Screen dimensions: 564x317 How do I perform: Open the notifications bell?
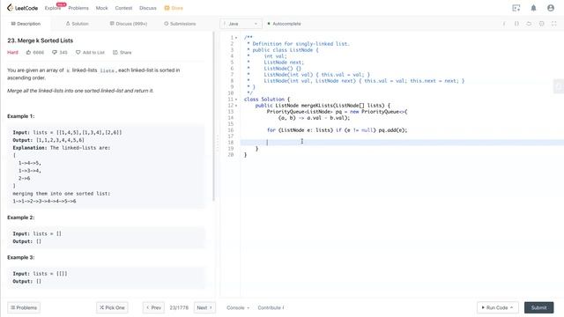(533, 8)
